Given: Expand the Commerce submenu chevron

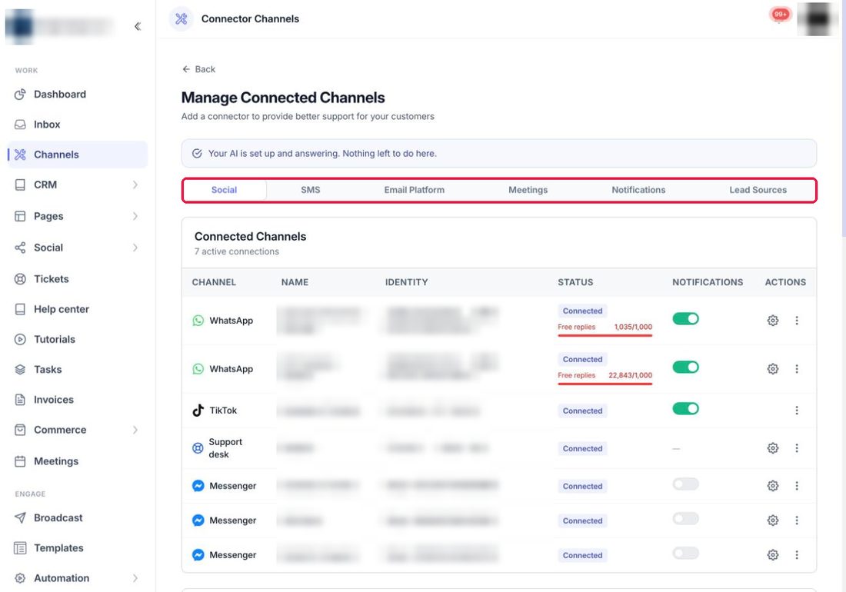Looking at the screenshot, I should [x=135, y=430].
